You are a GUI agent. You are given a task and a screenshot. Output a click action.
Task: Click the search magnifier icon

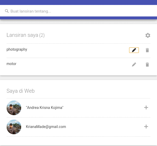(7, 11)
